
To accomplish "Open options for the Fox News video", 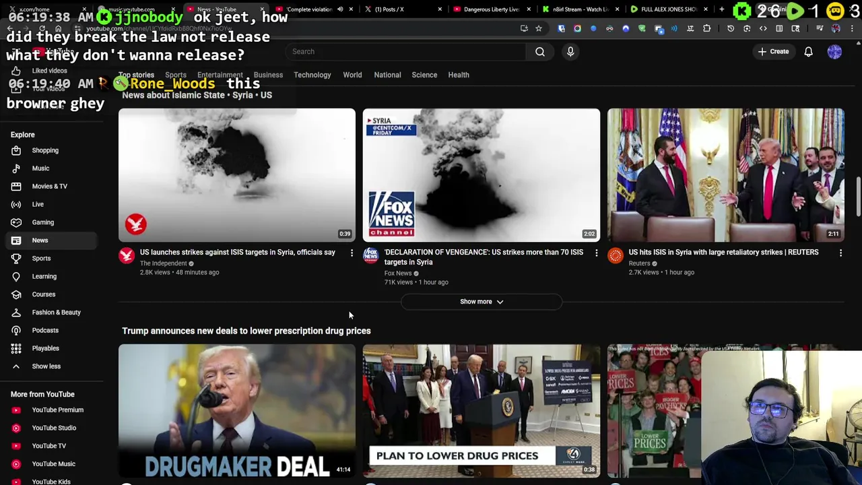I will [x=596, y=253].
